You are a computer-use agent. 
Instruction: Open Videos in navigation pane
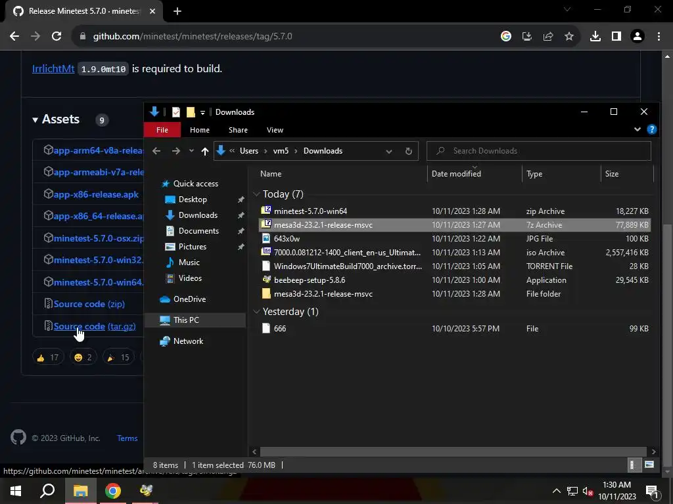click(190, 278)
